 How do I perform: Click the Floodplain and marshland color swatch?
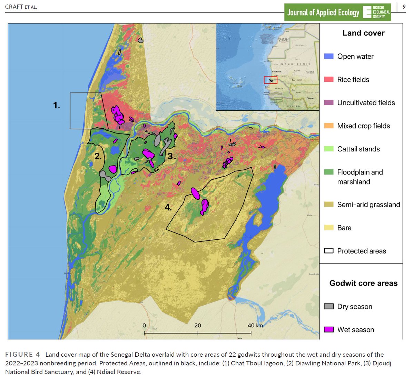[328, 172]
